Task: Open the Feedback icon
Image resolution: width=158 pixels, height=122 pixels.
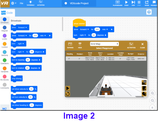Action: pos(154,3)
